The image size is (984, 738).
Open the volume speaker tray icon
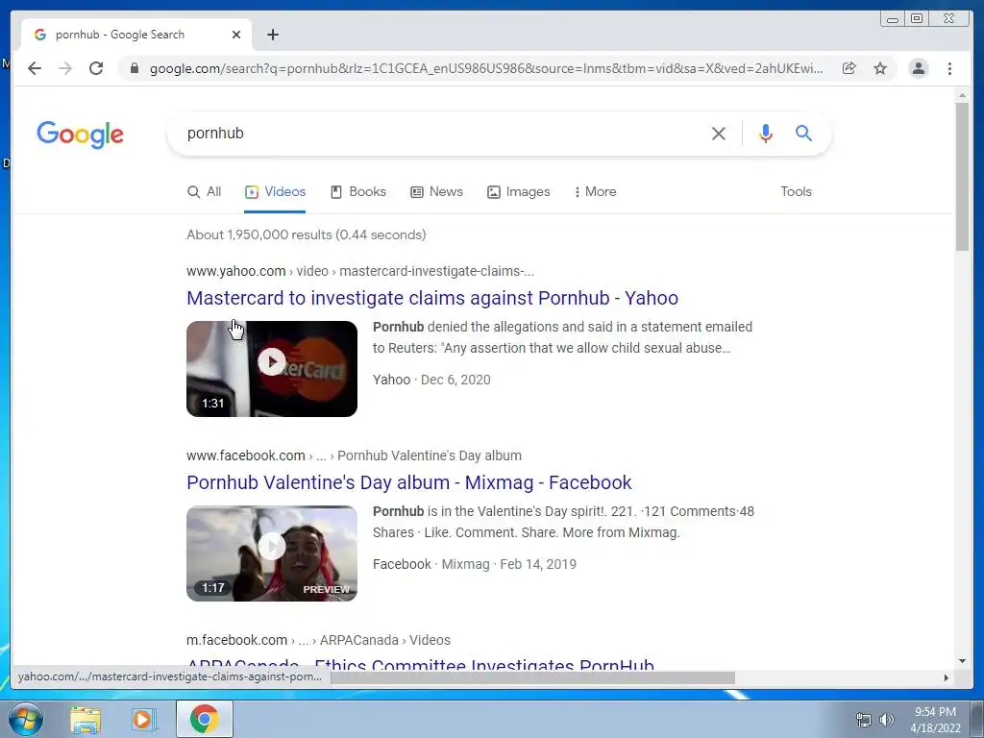pos(887,720)
